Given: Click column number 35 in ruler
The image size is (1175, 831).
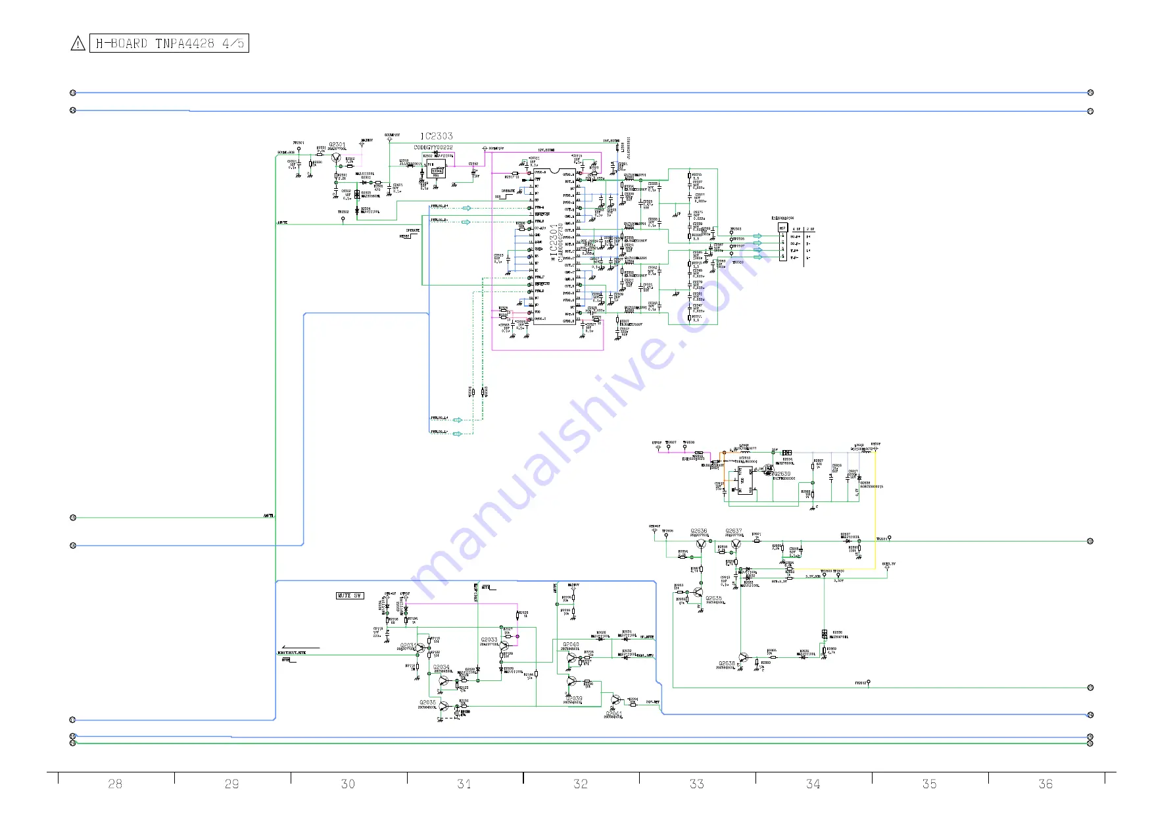Looking at the screenshot, I should click(929, 784).
